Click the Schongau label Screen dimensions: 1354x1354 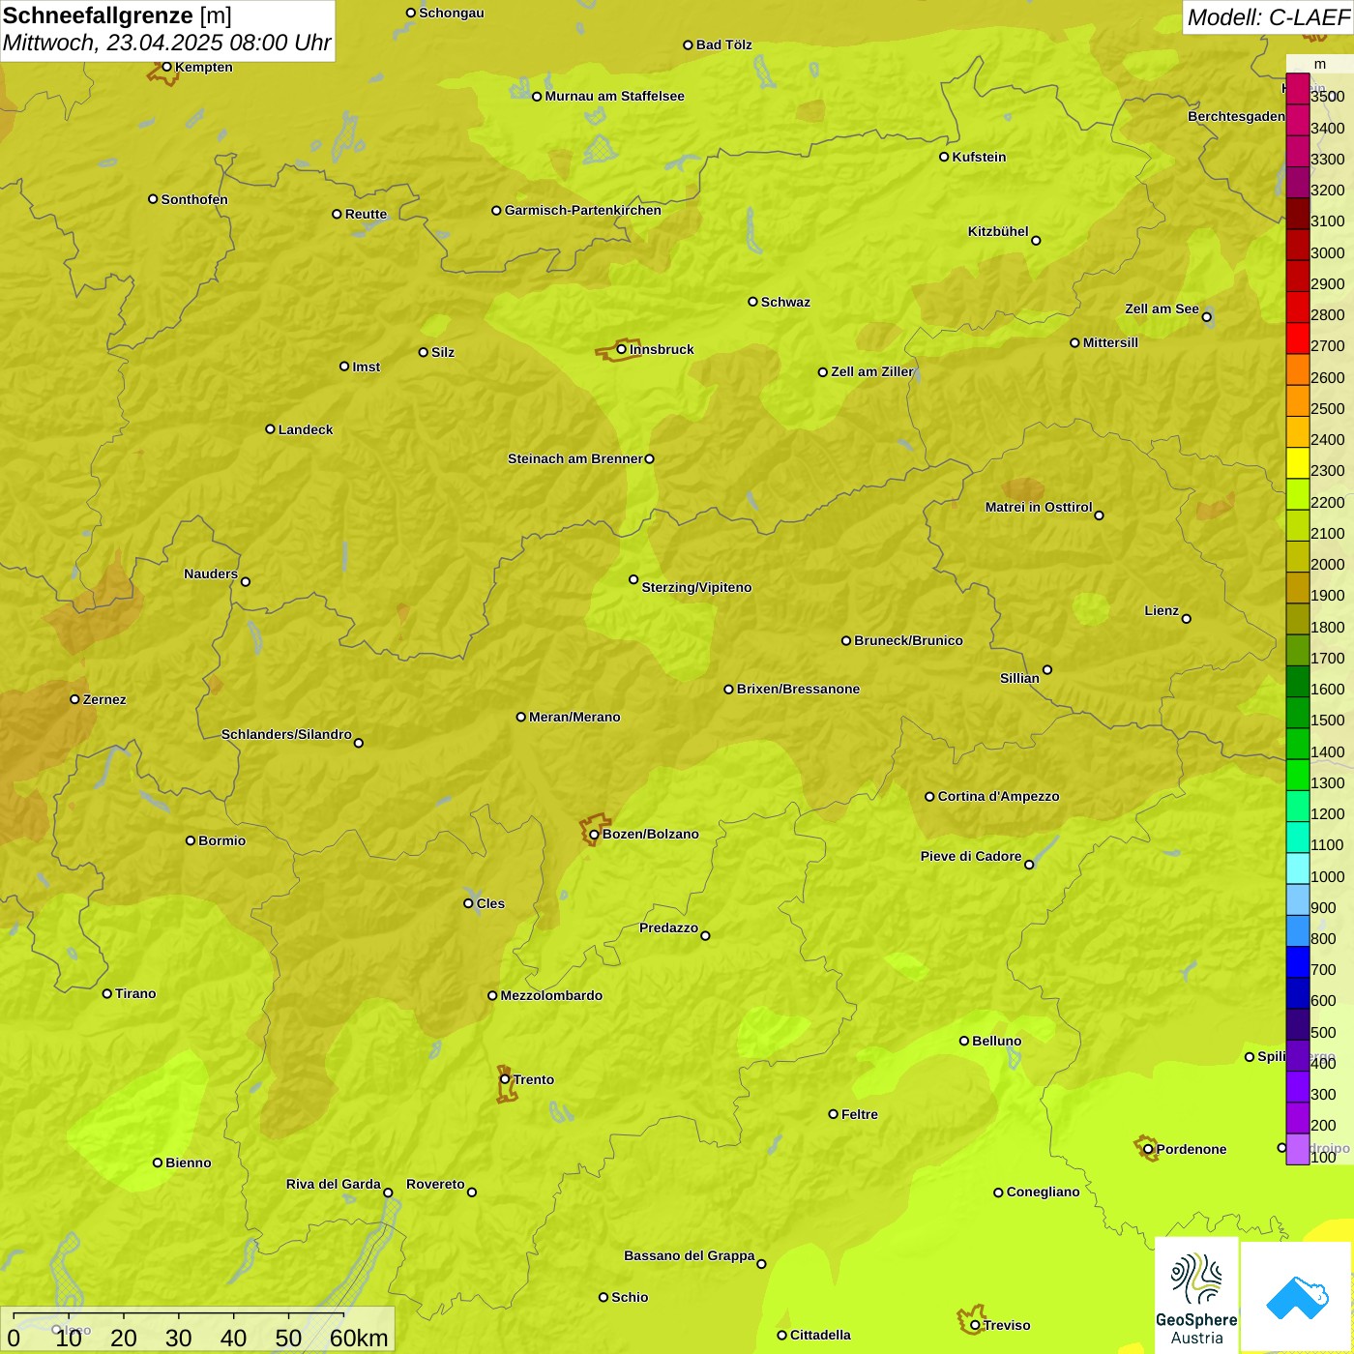(452, 13)
